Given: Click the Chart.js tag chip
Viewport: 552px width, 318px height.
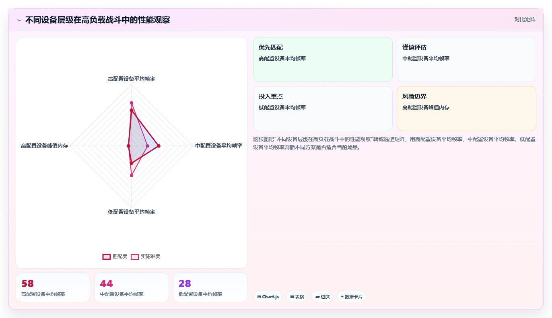Looking at the screenshot, I should (268, 297).
